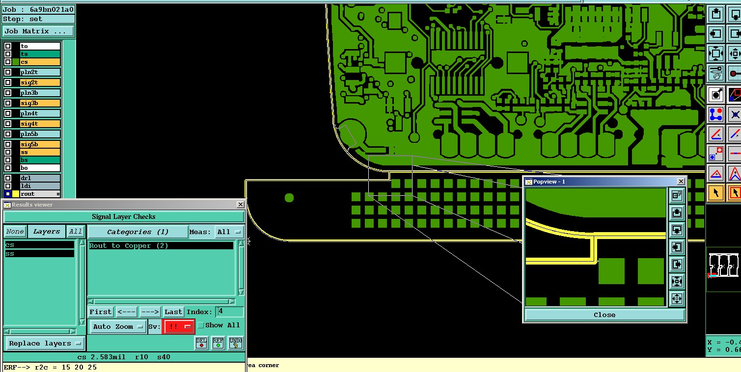Click Close in the Popview window

click(604, 315)
